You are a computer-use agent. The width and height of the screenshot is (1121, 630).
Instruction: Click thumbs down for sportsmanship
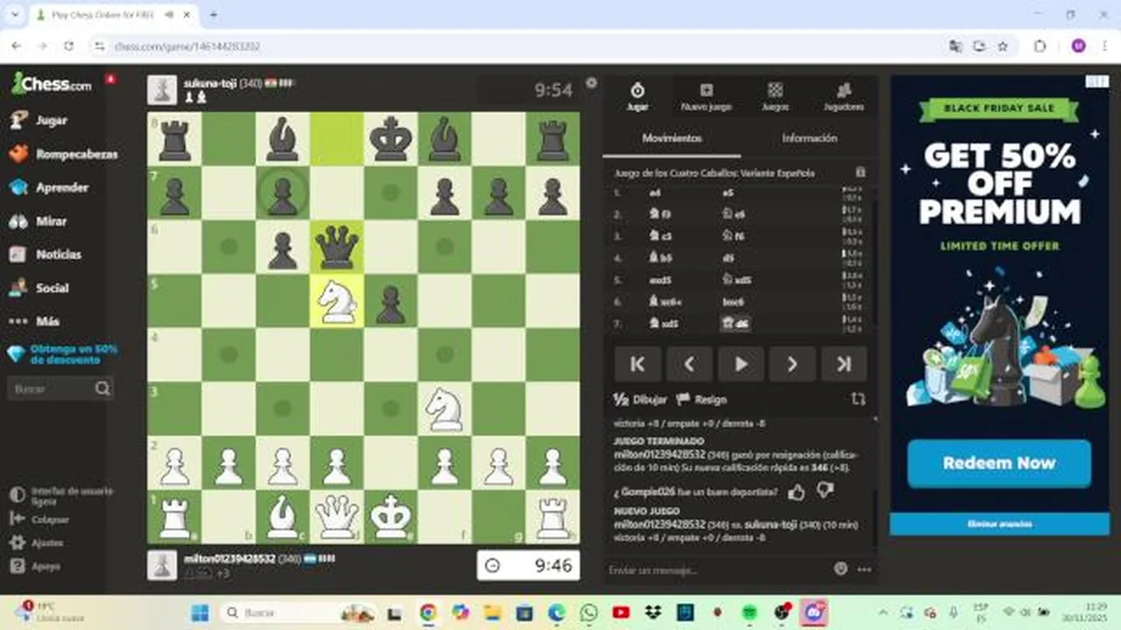tap(824, 492)
